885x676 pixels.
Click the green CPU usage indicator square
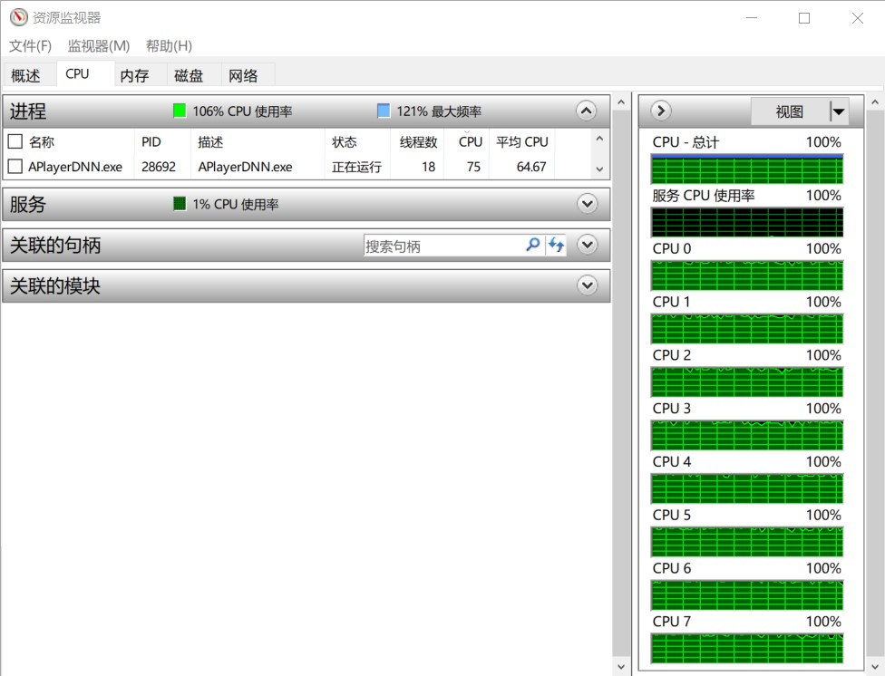click(x=180, y=111)
